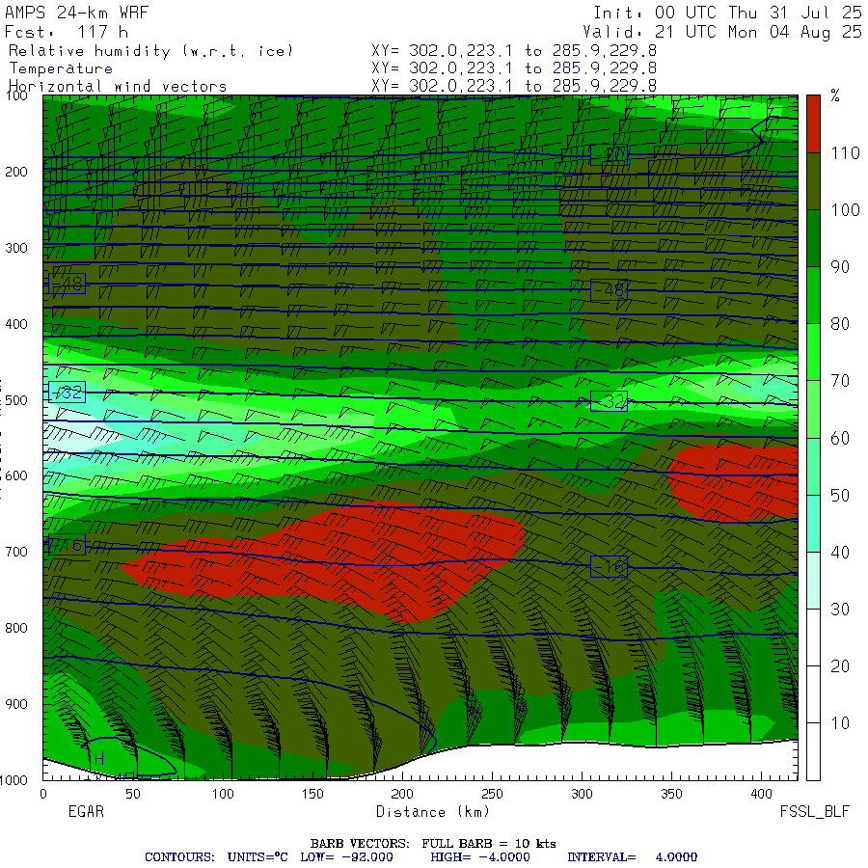868x868 pixels.
Task: Click the 'CONTOURS: UNITS=°C' legend text
Action: [x=216, y=857]
